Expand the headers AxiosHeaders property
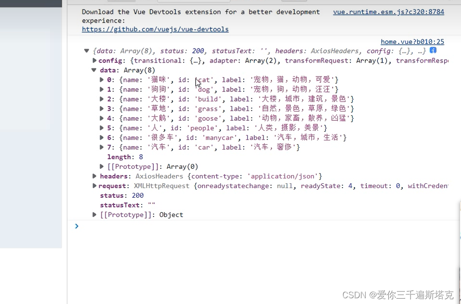 click(94, 176)
